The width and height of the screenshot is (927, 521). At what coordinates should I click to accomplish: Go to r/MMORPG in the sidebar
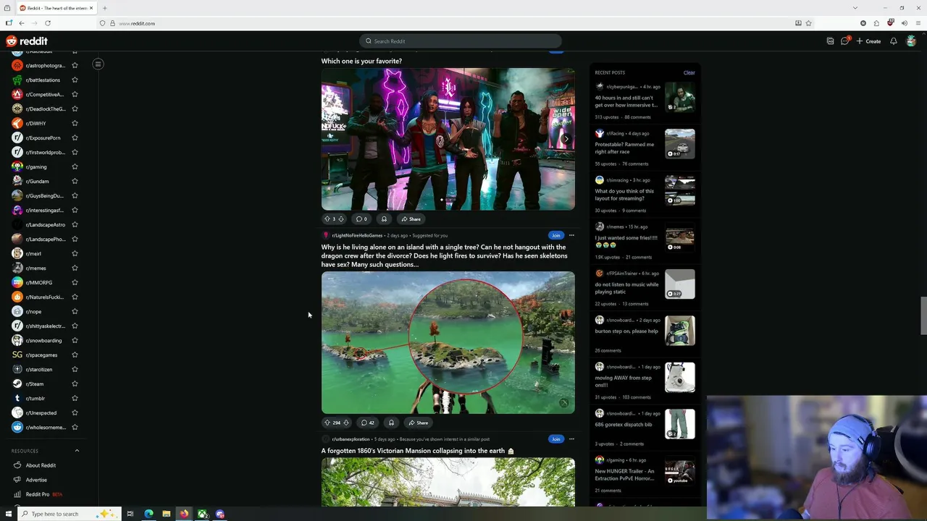click(38, 282)
